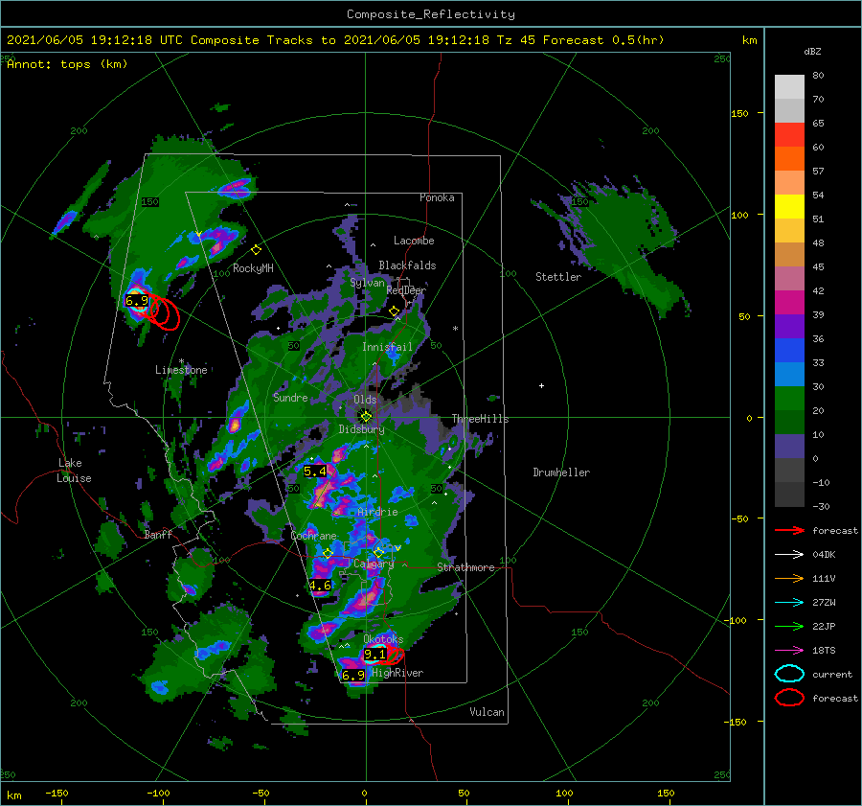
Task: Click the white plus marker west of Drumheller
Action: click(541, 385)
